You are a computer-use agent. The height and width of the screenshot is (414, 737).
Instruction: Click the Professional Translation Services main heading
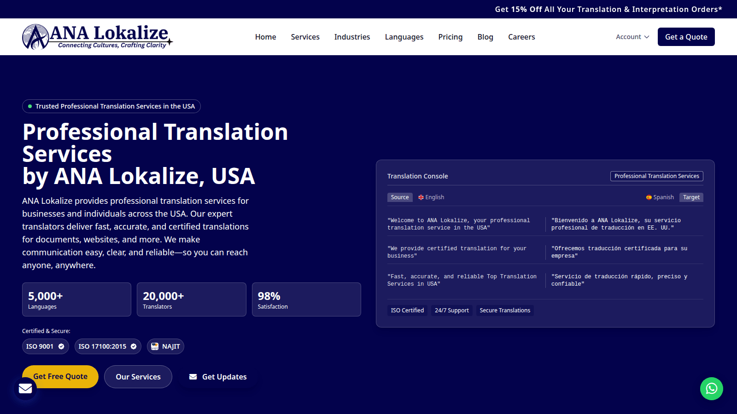(155, 154)
